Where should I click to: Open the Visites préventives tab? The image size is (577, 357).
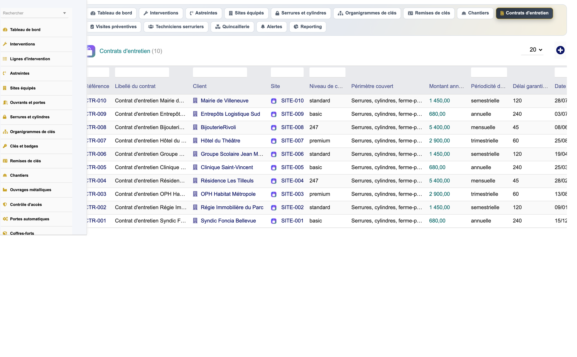click(x=114, y=27)
